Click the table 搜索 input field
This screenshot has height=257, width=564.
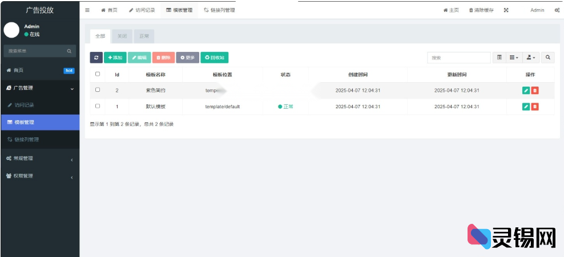pos(459,58)
